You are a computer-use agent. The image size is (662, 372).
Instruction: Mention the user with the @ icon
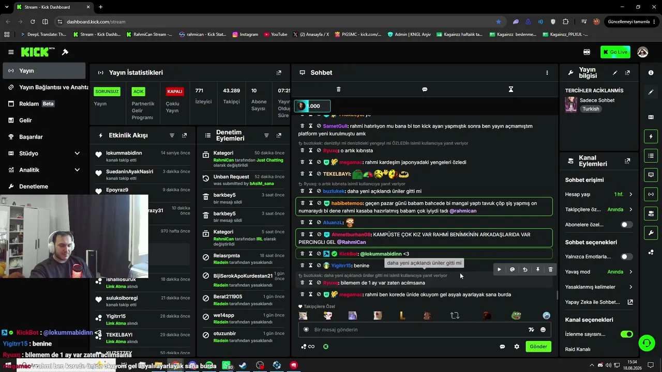[512, 269]
